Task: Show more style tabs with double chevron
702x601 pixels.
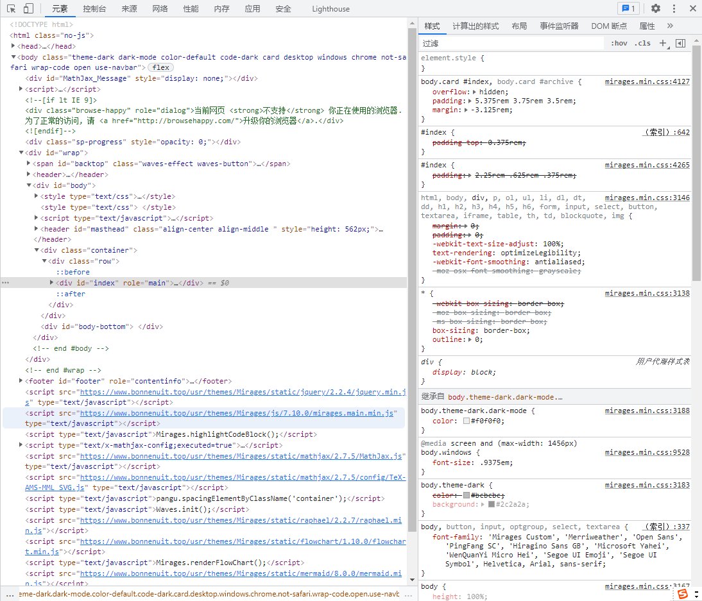Action: click(670, 26)
